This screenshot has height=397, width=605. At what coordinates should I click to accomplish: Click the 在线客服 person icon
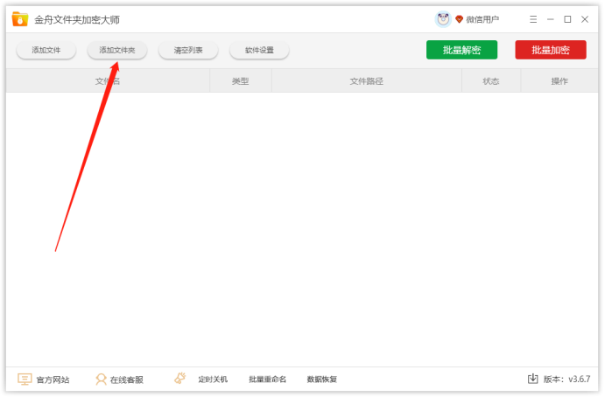click(101, 380)
